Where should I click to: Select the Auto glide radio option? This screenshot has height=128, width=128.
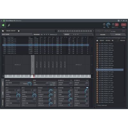click(x=51, y=85)
